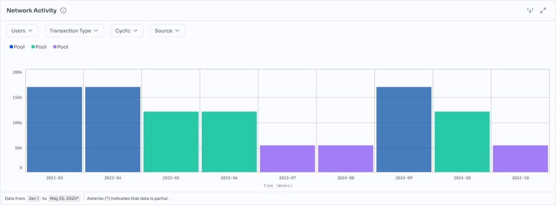
Task: Select the purple bar for 2024-08
Action: point(346,159)
